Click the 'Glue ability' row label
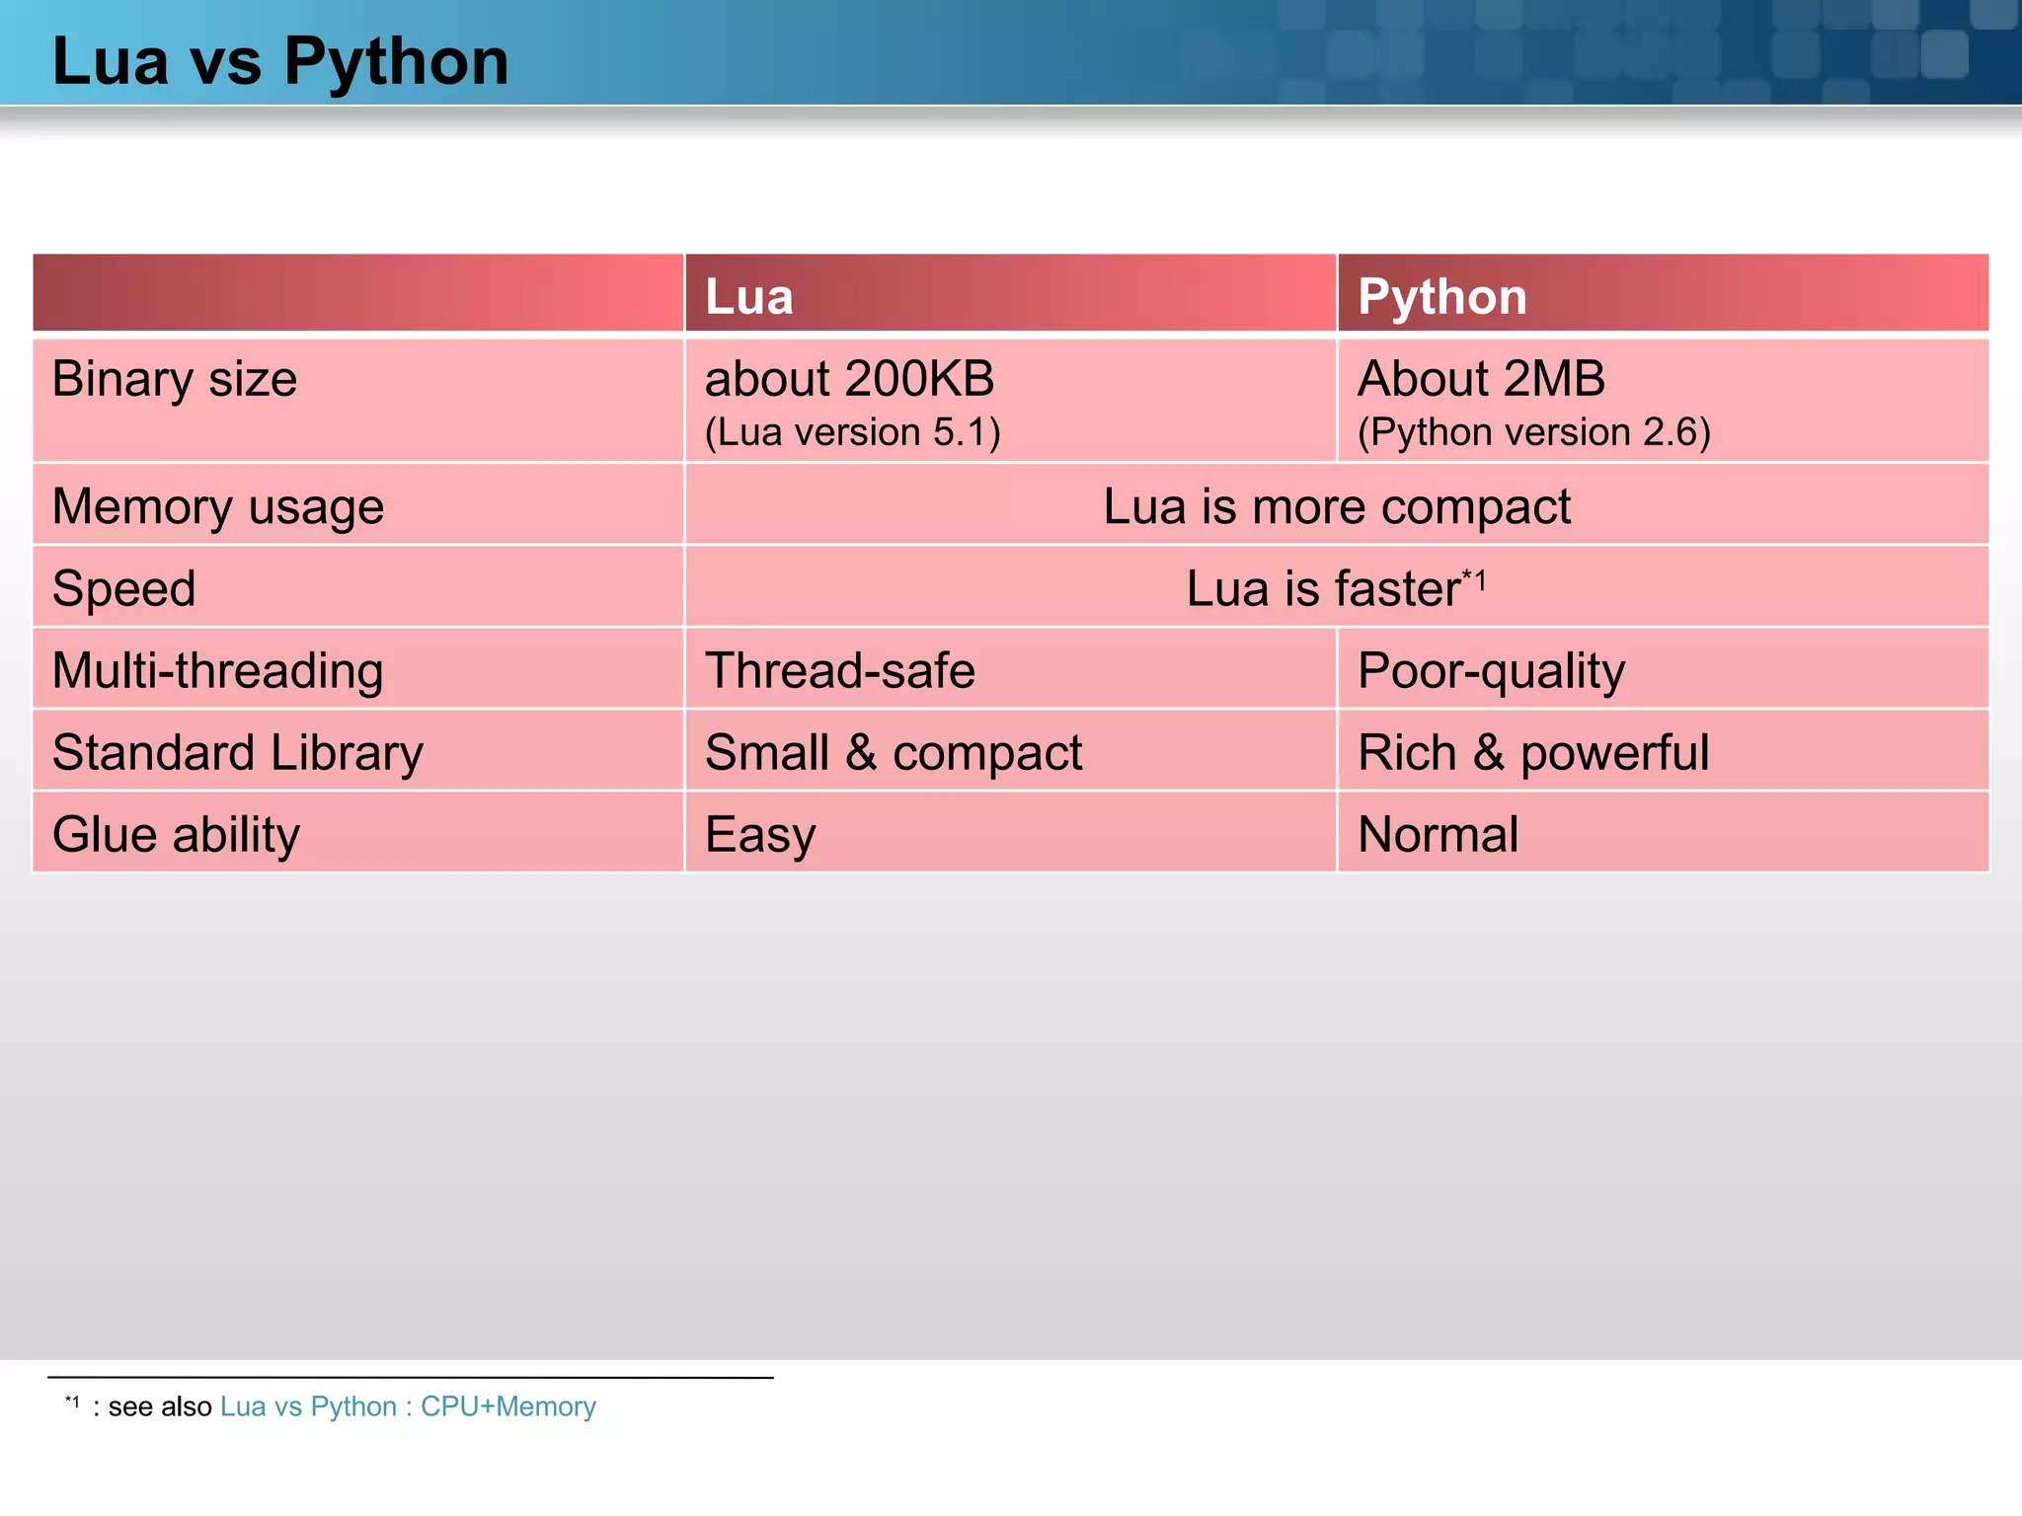The image size is (2022, 1516). pyautogui.click(x=176, y=836)
